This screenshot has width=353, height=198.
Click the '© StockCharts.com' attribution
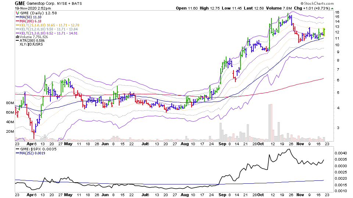click(x=317, y=3)
